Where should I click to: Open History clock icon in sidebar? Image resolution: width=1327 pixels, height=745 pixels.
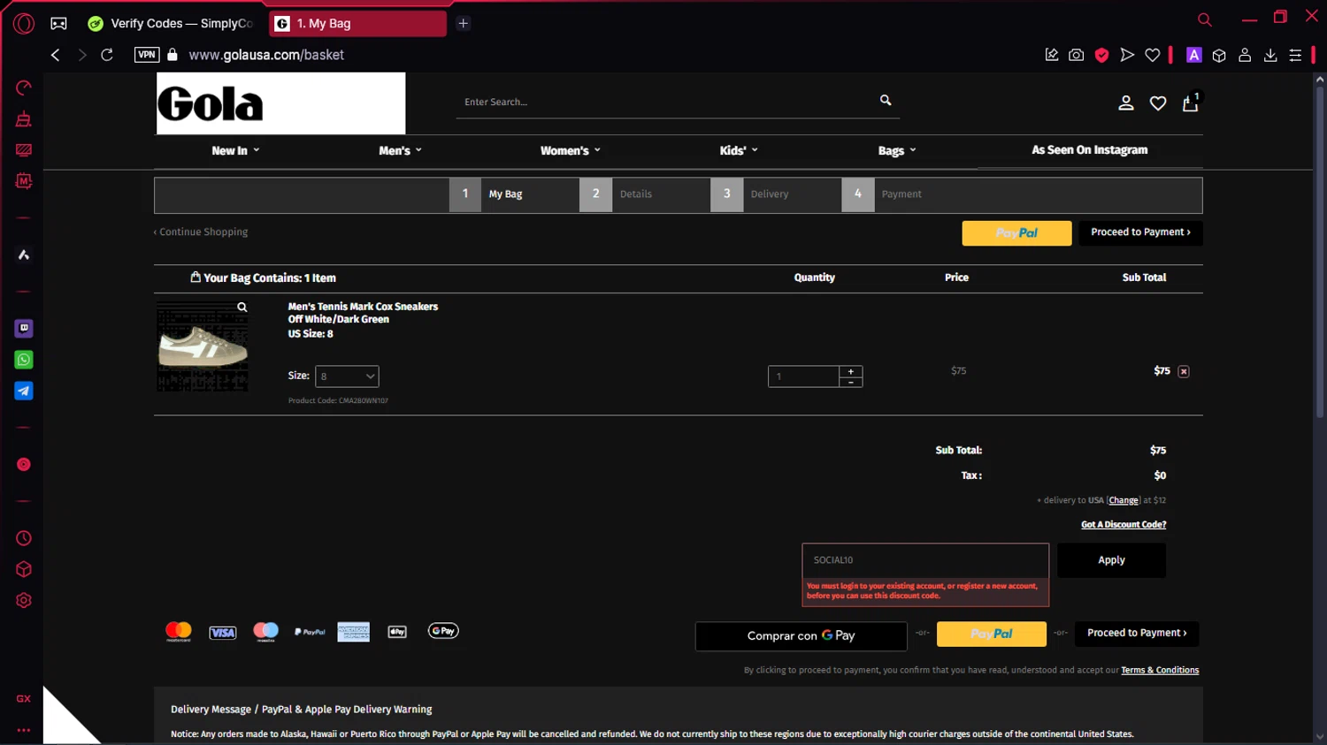pyautogui.click(x=24, y=538)
